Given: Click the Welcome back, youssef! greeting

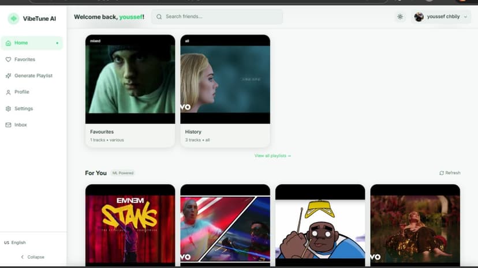Looking at the screenshot, I should coord(109,17).
